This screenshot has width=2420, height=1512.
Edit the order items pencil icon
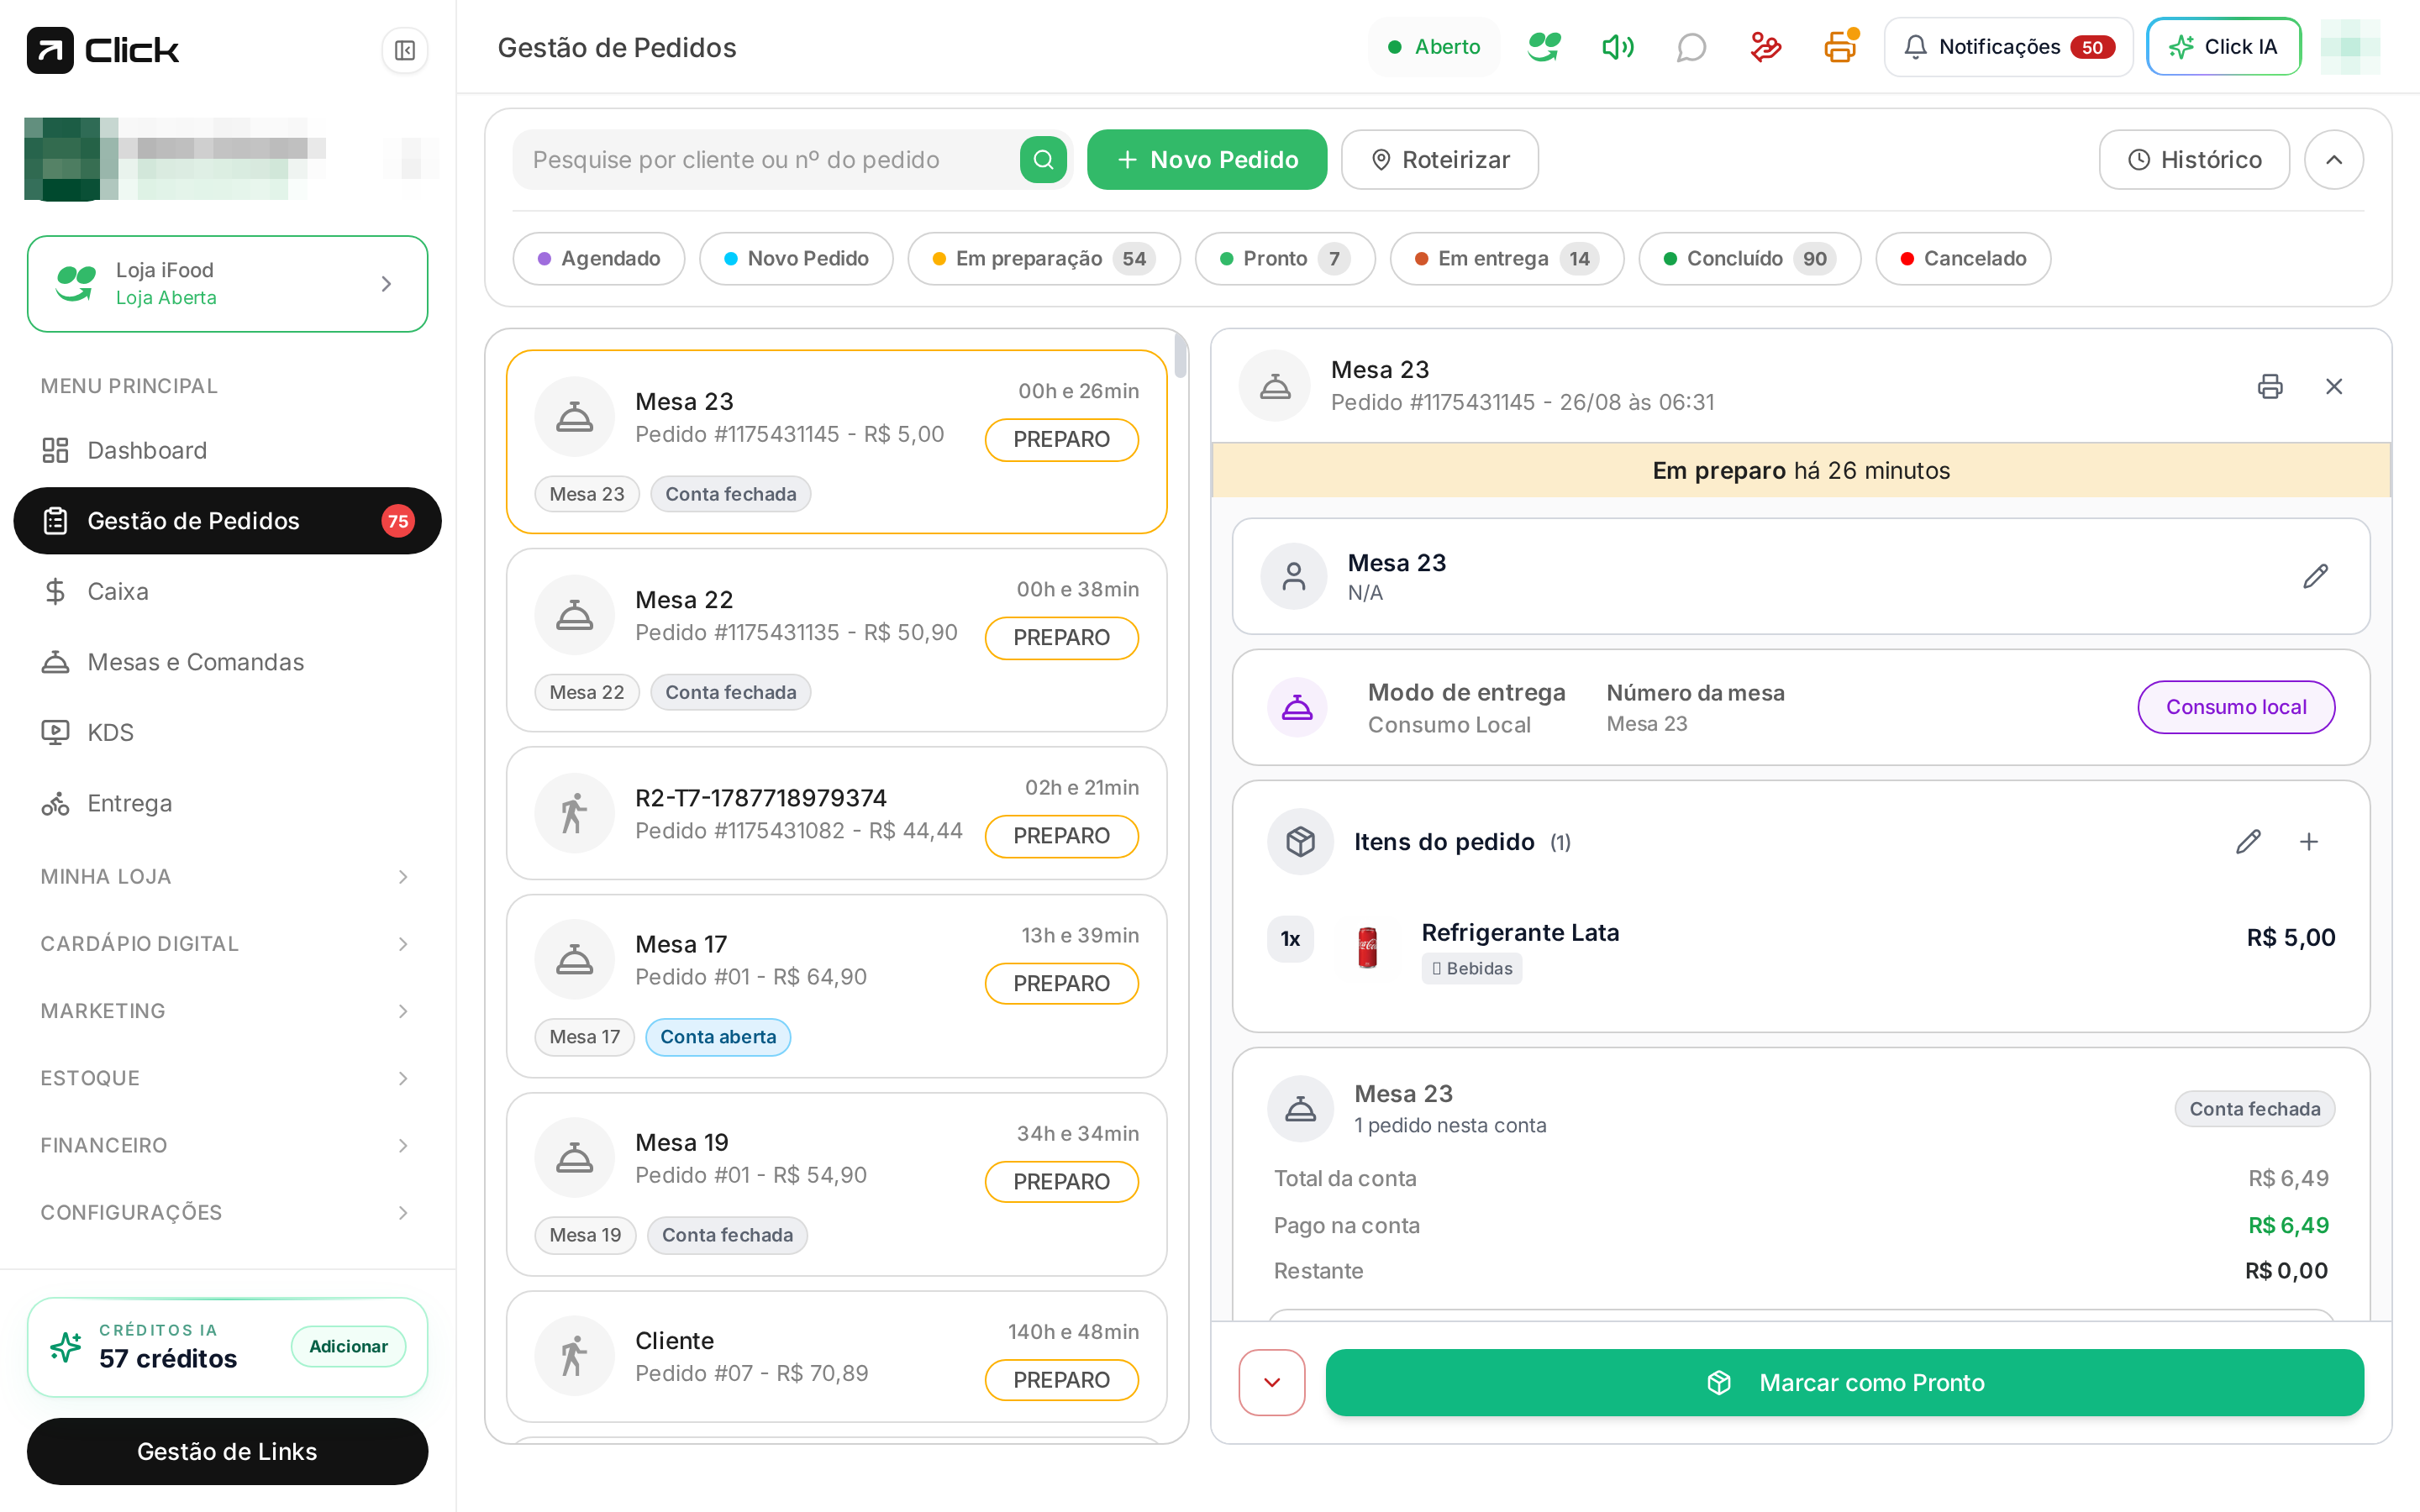click(2248, 842)
